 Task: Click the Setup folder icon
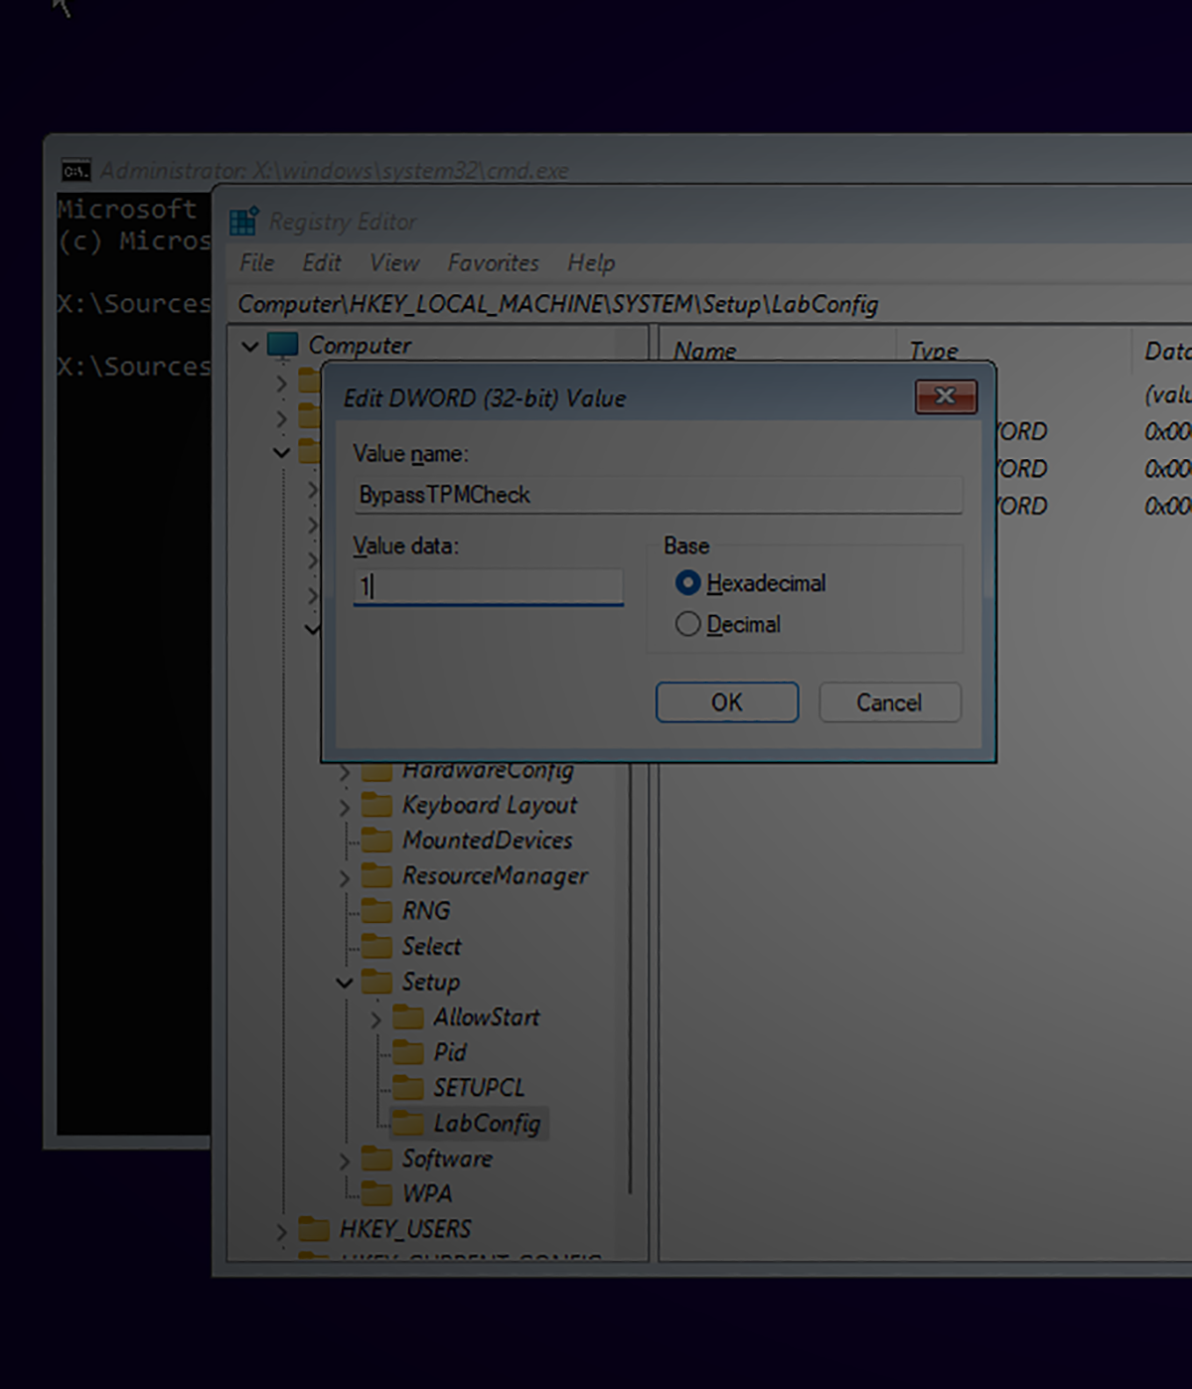377,982
